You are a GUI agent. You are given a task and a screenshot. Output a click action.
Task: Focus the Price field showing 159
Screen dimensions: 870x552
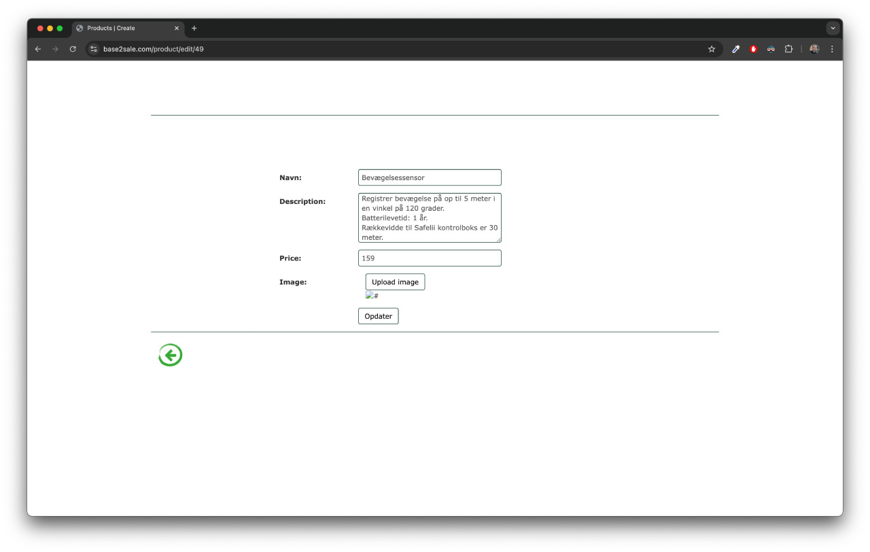(x=430, y=258)
